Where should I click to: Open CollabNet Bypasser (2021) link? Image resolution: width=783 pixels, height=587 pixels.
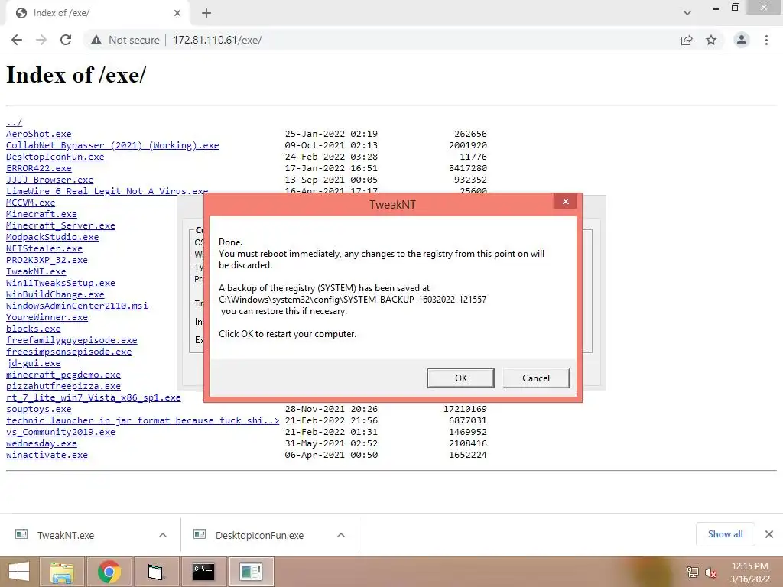(112, 145)
